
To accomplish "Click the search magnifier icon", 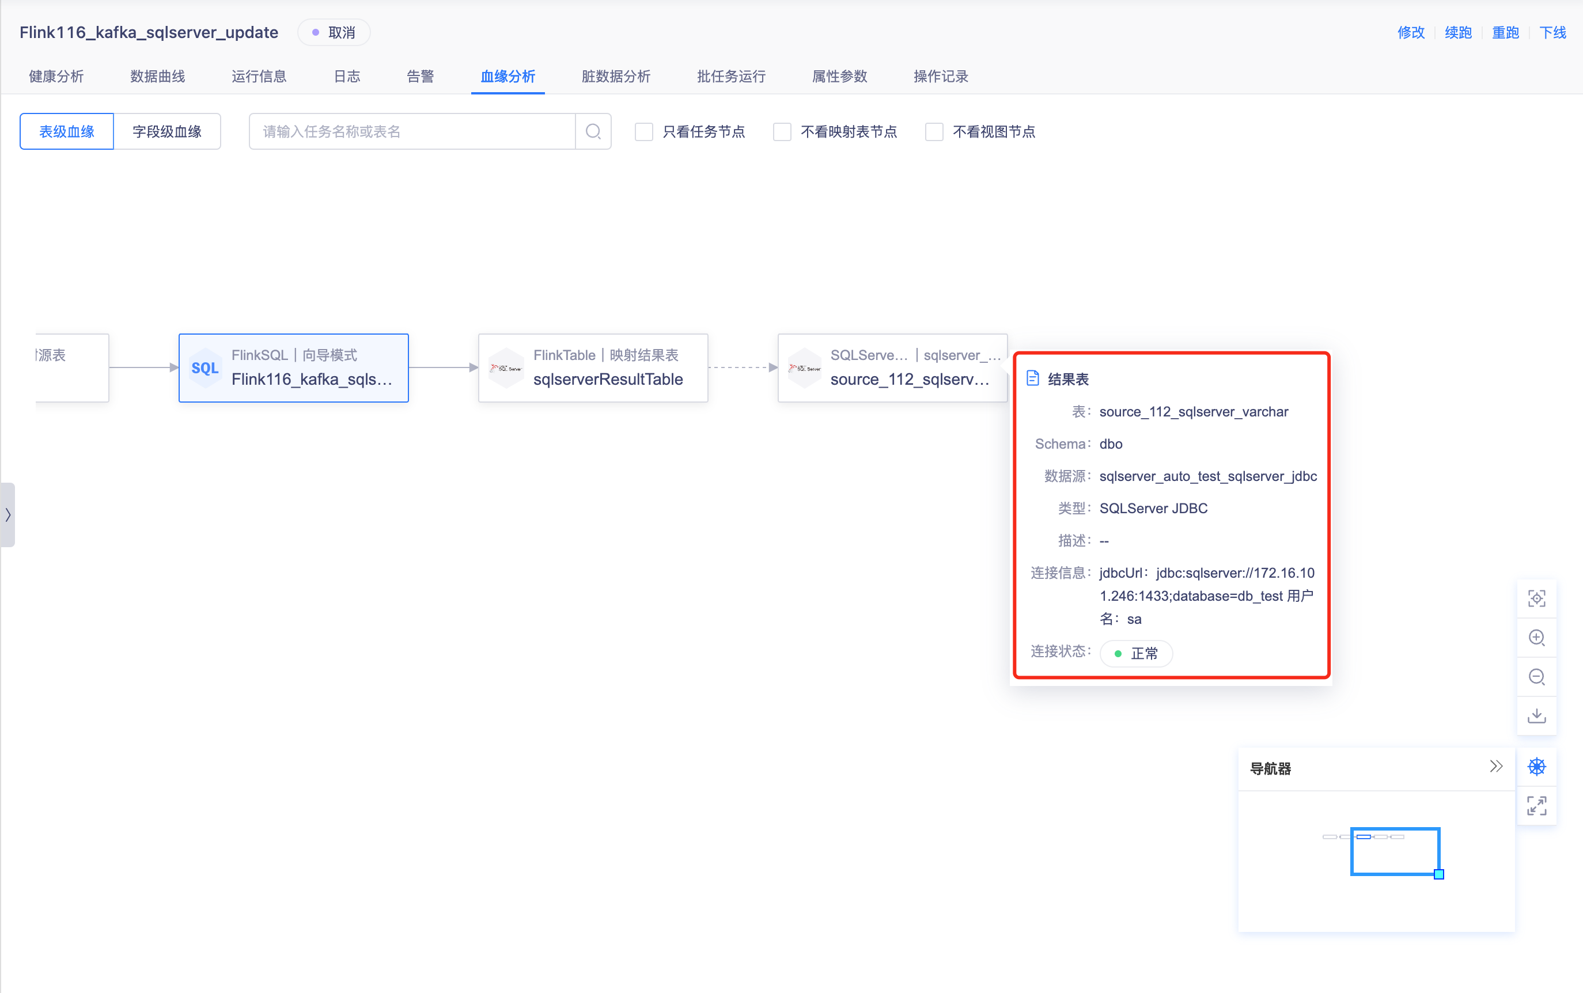I will point(593,131).
